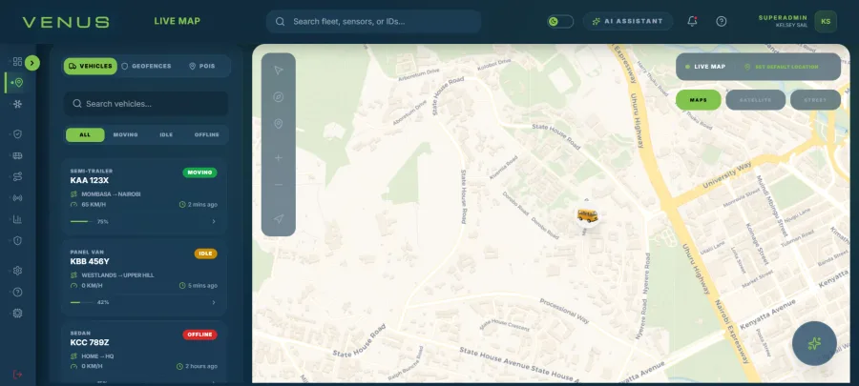Click the top bar help circle icon
The height and width of the screenshot is (386, 859).
click(722, 21)
